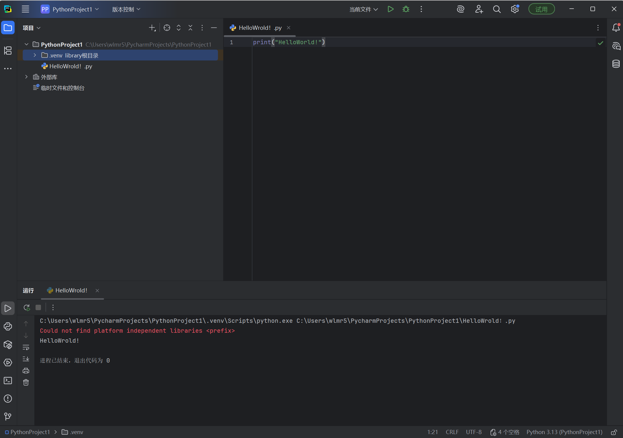Clear the run console output
623x438 pixels.
tap(26, 382)
